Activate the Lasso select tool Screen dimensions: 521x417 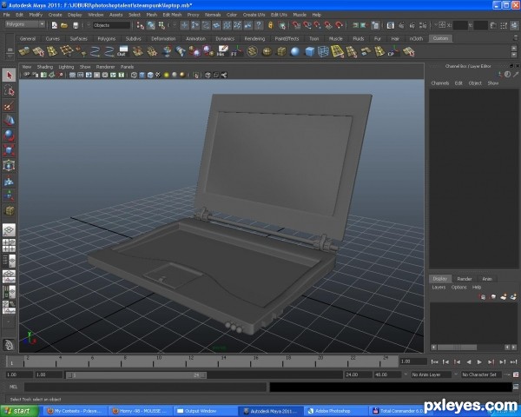tap(9, 90)
